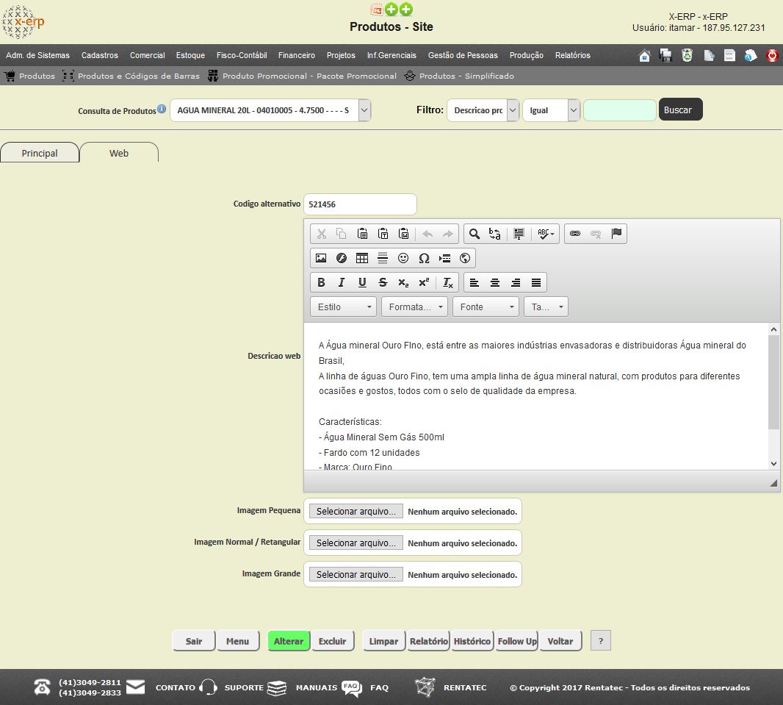Open the Igual comparison dropdown

[574, 110]
